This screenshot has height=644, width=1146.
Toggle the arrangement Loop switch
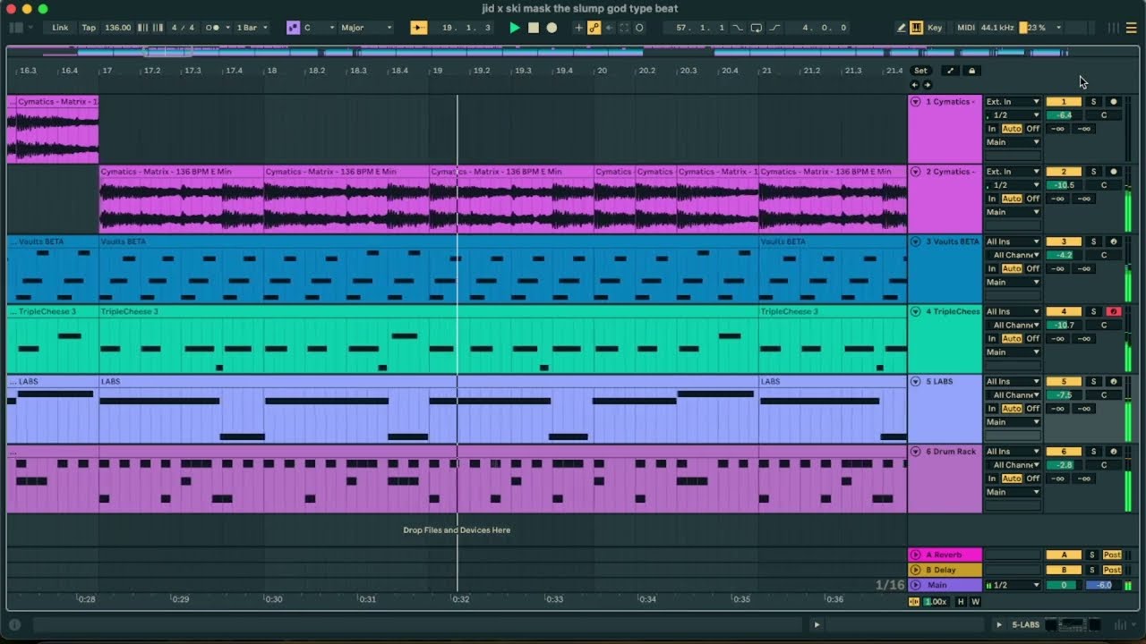(757, 28)
